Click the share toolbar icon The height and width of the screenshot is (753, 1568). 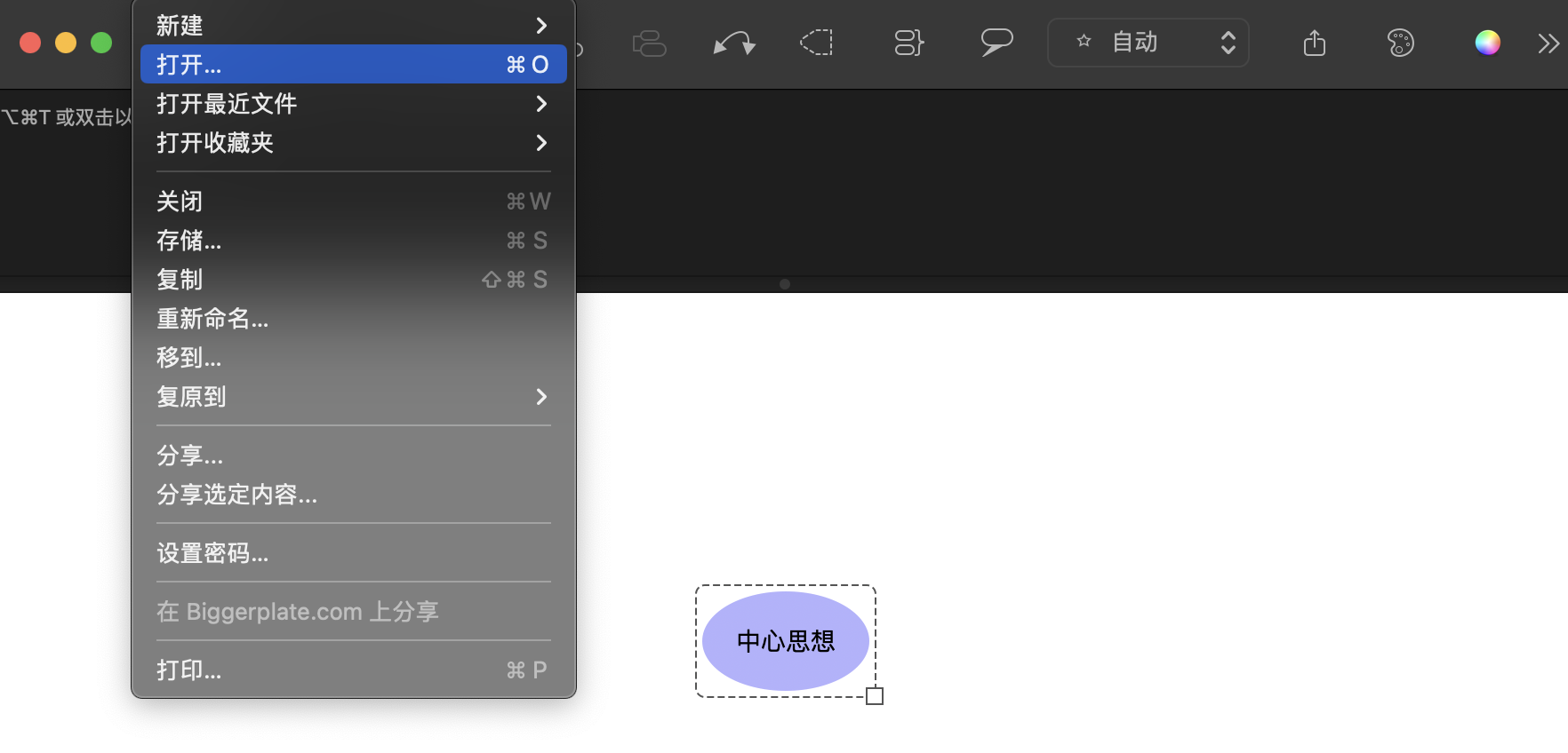(1315, 42)
